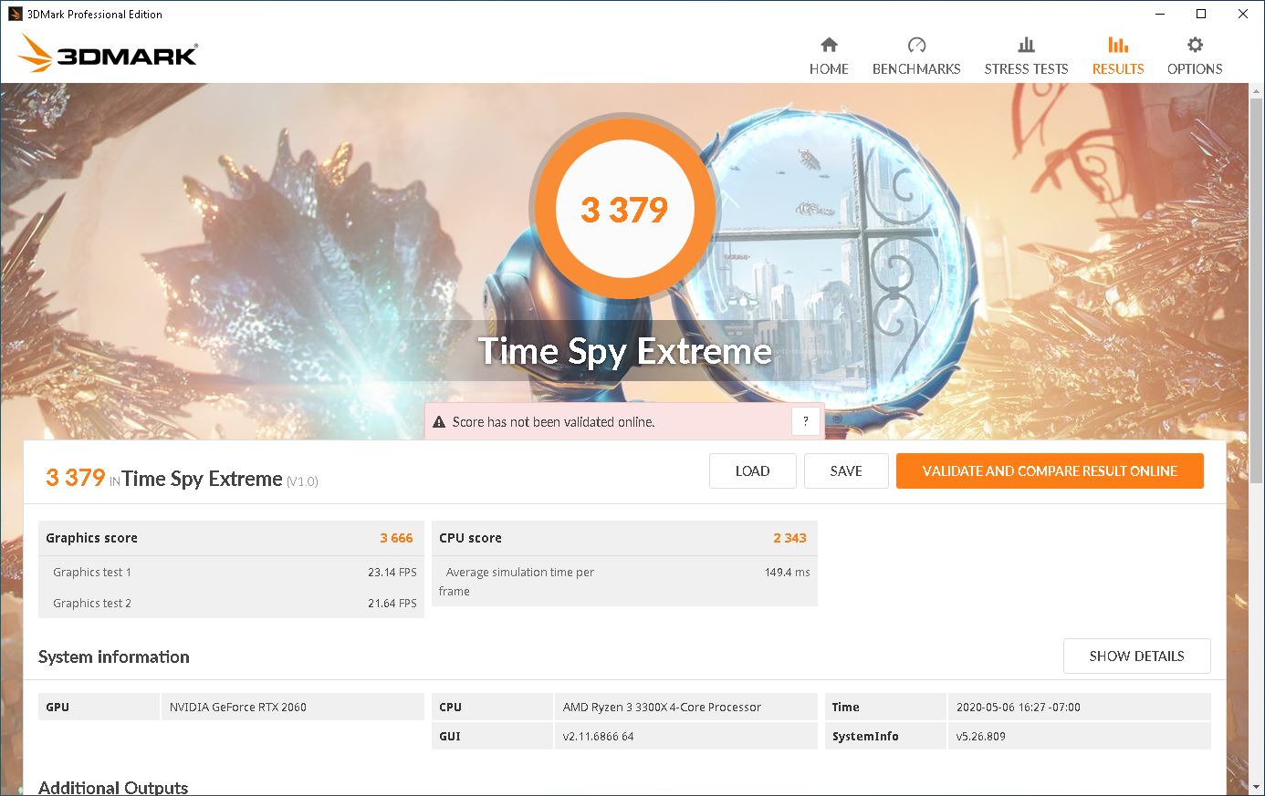
Task: Select the orange Results icon
Action: pyautogui.click(x=1117, y=46)
